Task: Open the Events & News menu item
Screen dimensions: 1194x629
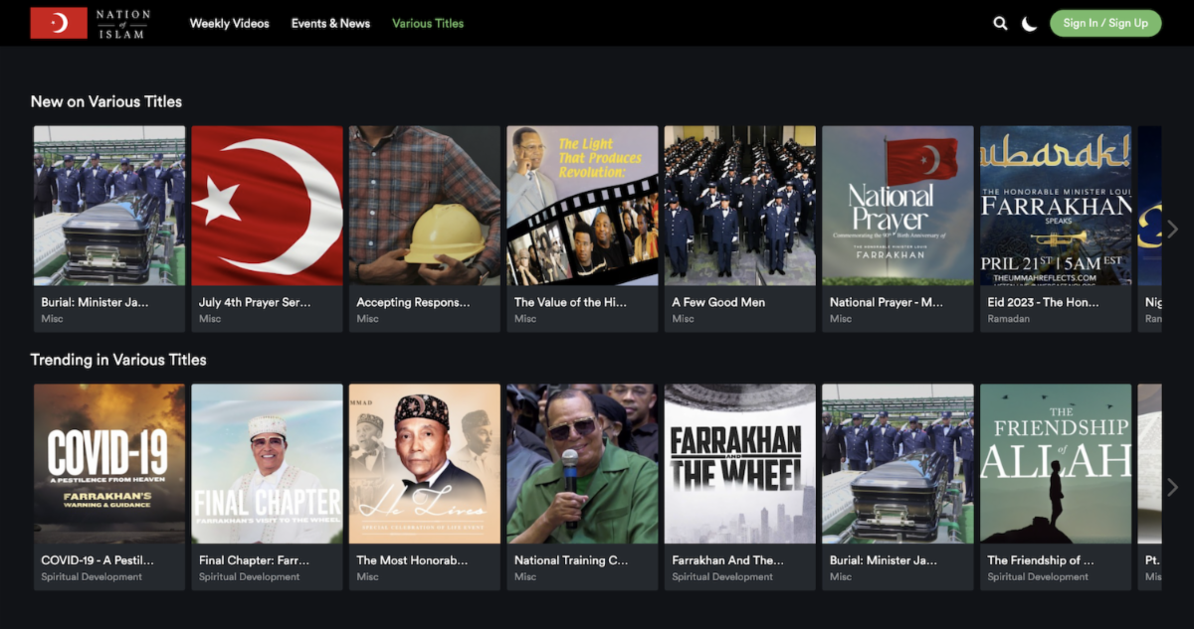Action: 330,23
